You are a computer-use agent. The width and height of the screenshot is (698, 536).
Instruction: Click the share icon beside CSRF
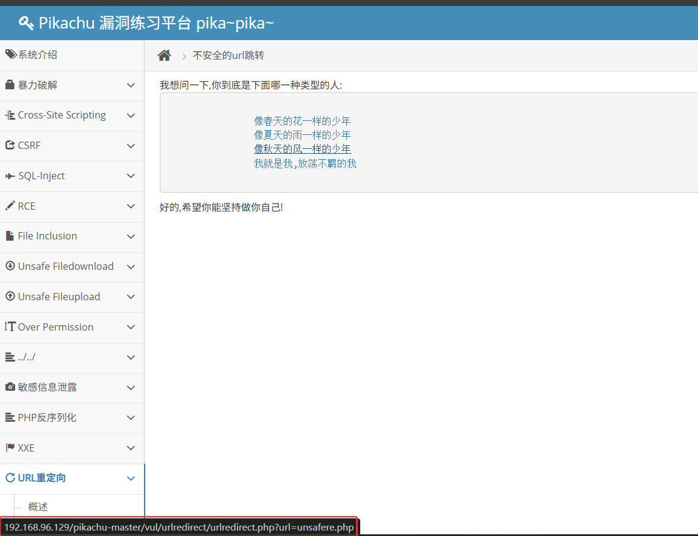[x=10, y=145]
